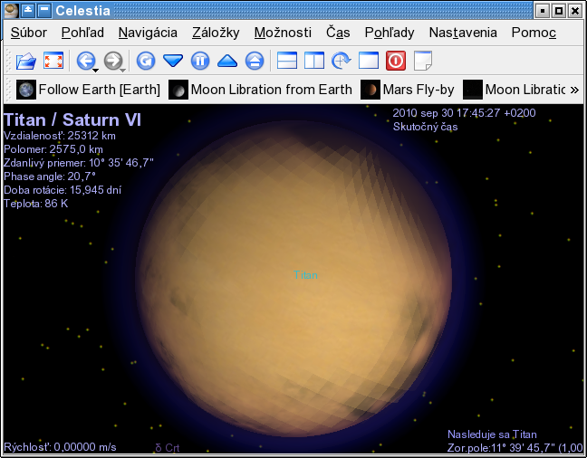Screen dimensions: 587x458
Task: Click the open file folder icon
Action: pyautogui.click(x=26, y=62)
